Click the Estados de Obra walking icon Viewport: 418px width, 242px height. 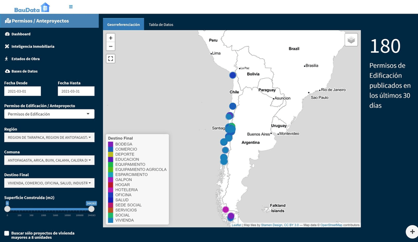pos(6,59)
